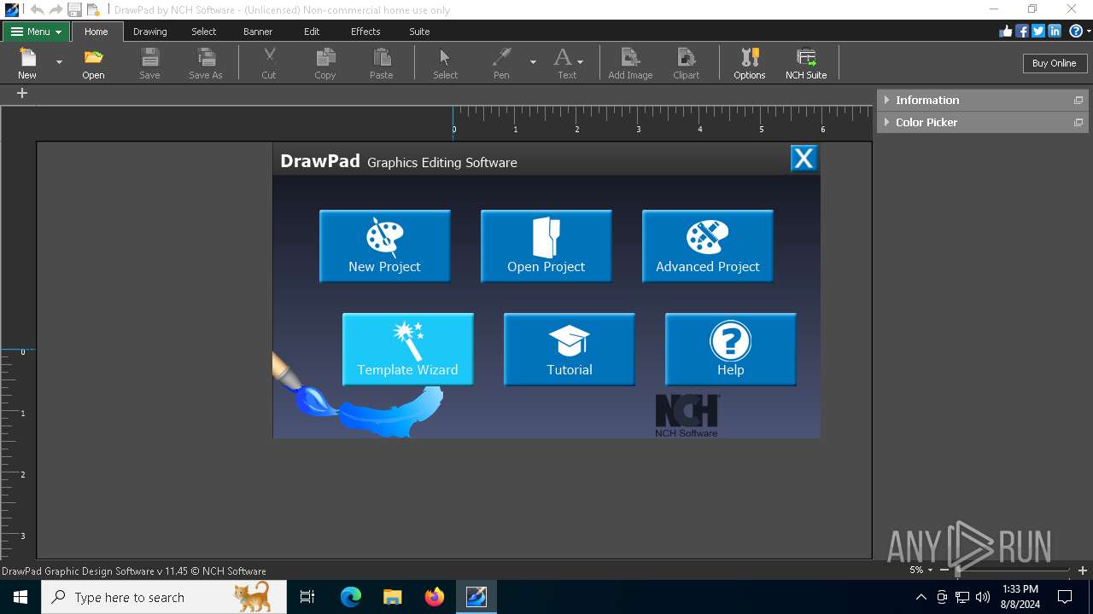
Task: Open the notification center icon
Action: tap(1065, 597)
